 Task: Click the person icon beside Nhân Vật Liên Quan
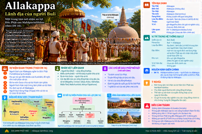click(x=57, y=68)
